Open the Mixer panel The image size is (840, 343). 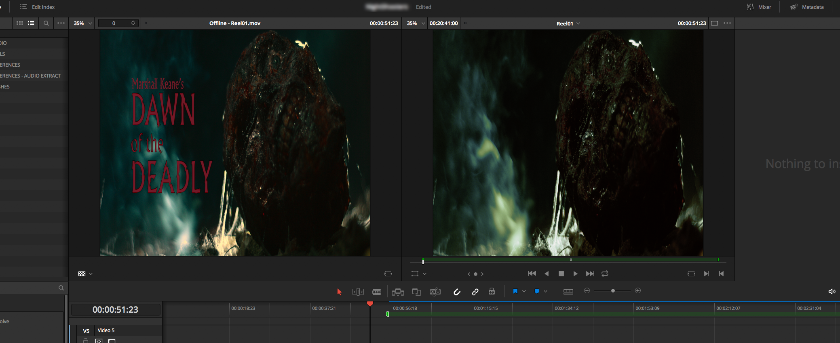click(759, 7)
